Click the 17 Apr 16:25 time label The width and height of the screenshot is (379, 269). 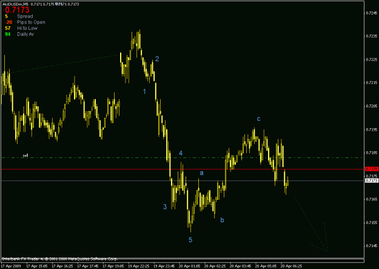pos(62,266)
